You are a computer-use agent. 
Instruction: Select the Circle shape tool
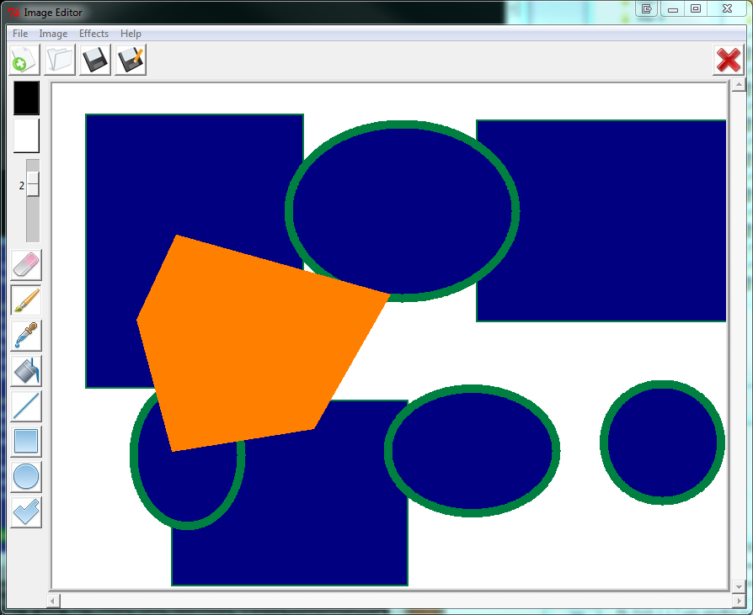pyautogui.click(x=26, y=477)
